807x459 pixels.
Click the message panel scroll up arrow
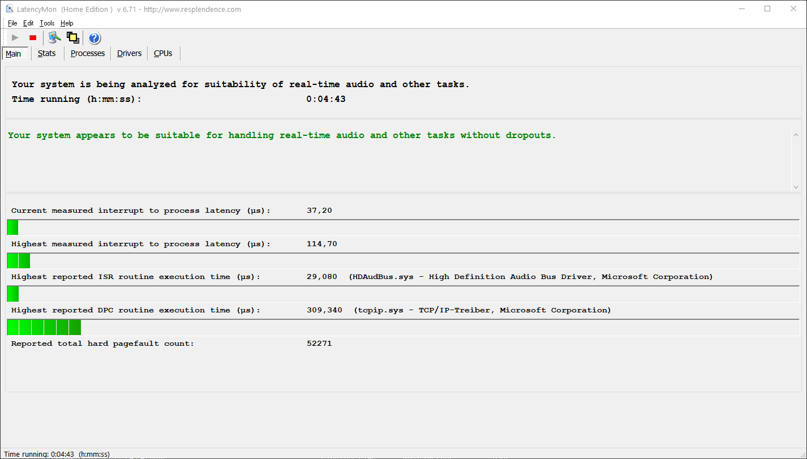click(796, 135)
